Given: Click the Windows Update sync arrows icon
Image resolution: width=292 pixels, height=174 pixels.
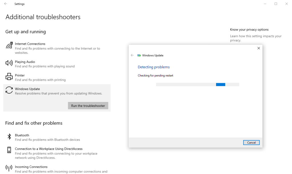Looking at the screenshot, I should [9, 90].
